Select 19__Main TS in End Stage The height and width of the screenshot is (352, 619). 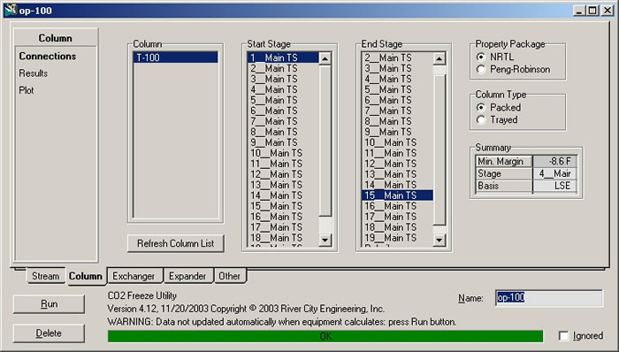pyautogui.click(x=397, y=238)
